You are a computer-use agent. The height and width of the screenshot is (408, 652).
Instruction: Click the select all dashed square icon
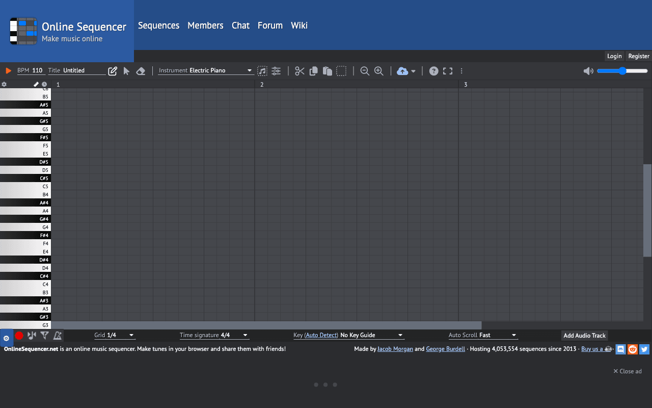341,71
